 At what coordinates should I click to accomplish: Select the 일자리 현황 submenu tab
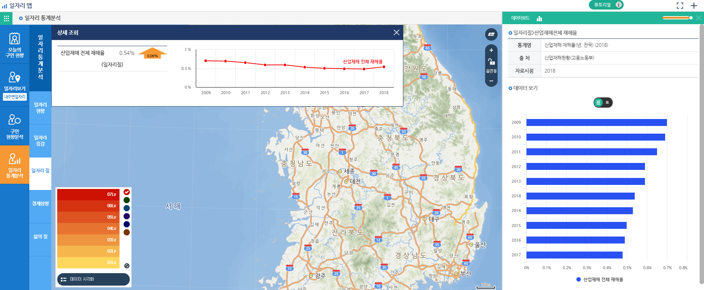[x=40, y=108]
